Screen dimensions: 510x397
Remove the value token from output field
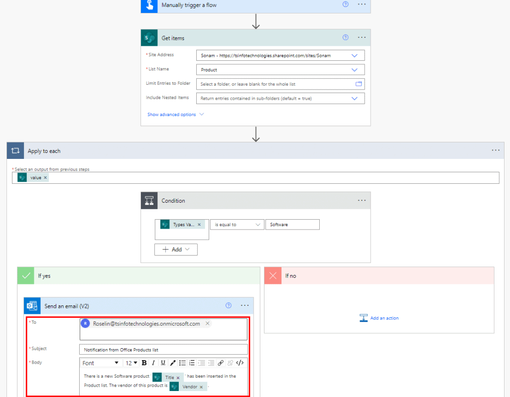point(45,178)
